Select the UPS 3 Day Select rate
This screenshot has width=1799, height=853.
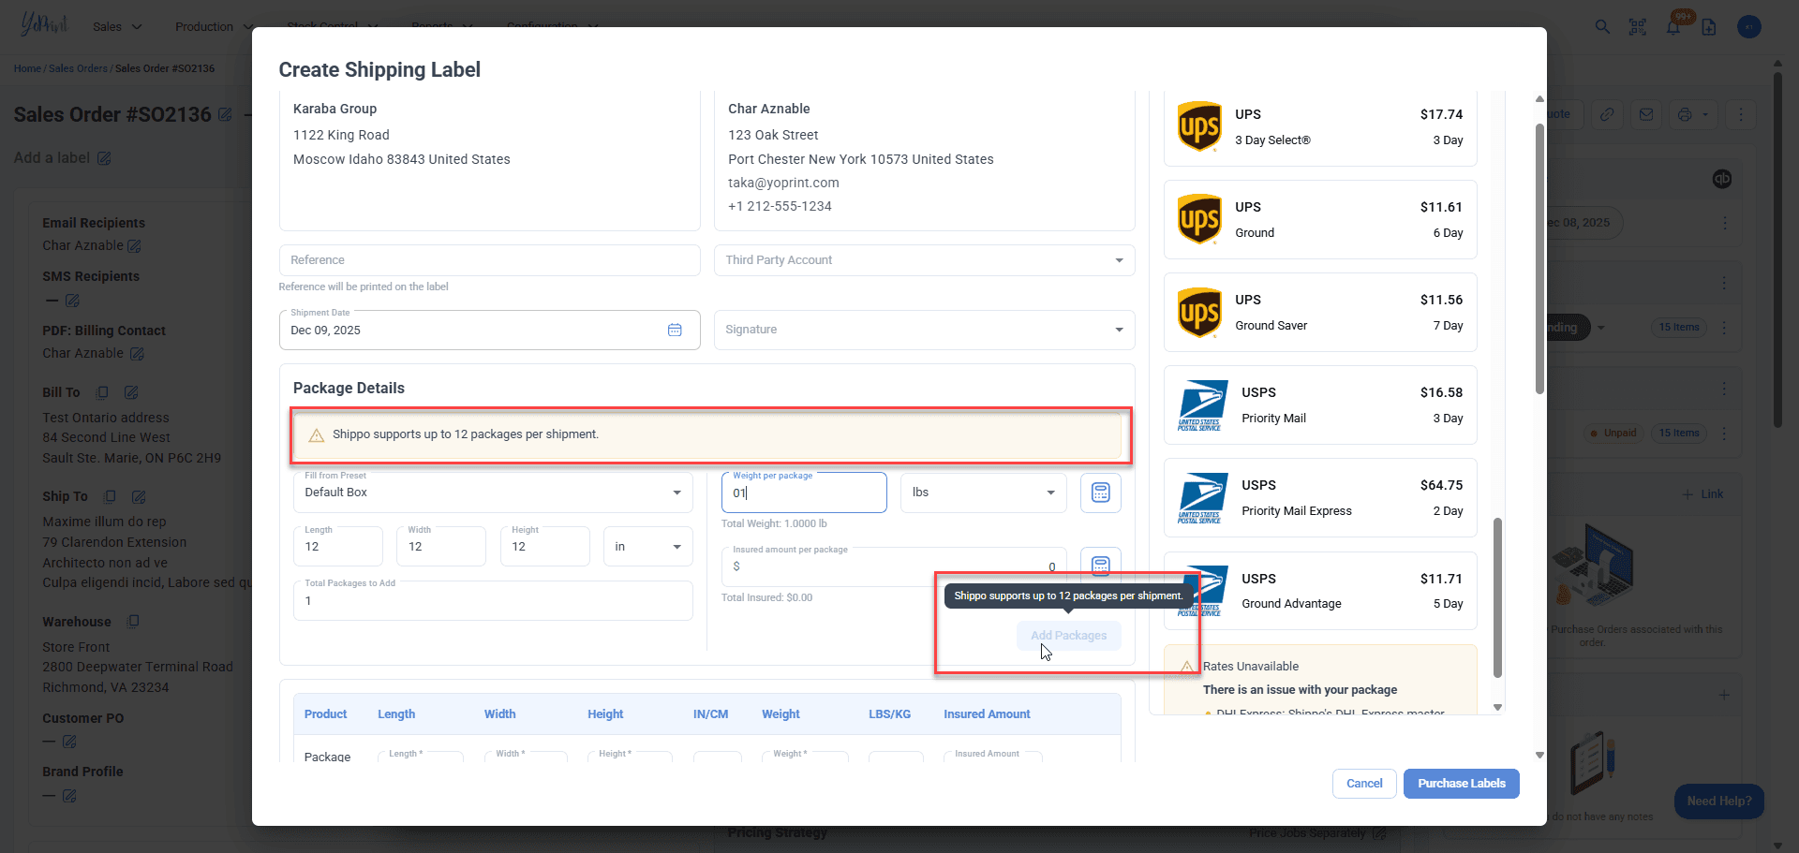1319,127
